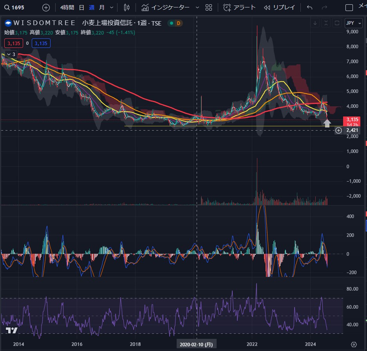Click the 400 MACD scale label
Screen dimensions: 367x351
click(350, 216)
